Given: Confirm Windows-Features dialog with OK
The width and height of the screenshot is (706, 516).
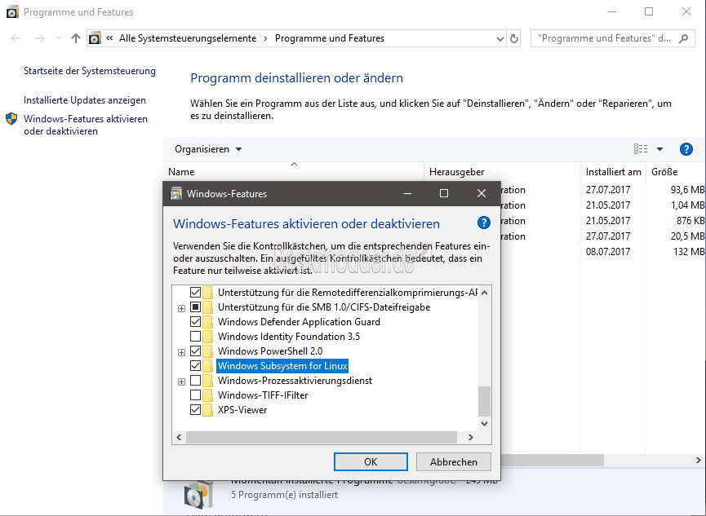Looking at the screenshot, I should pos(371,462).
